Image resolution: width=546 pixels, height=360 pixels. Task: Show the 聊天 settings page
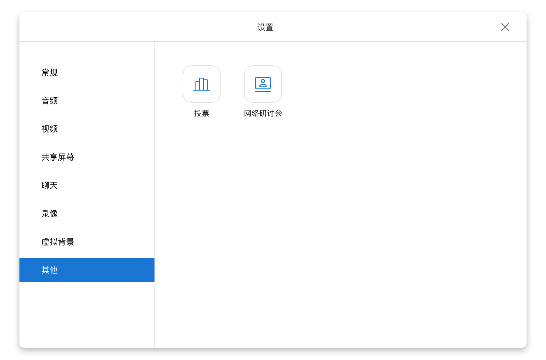click(50, 185)
